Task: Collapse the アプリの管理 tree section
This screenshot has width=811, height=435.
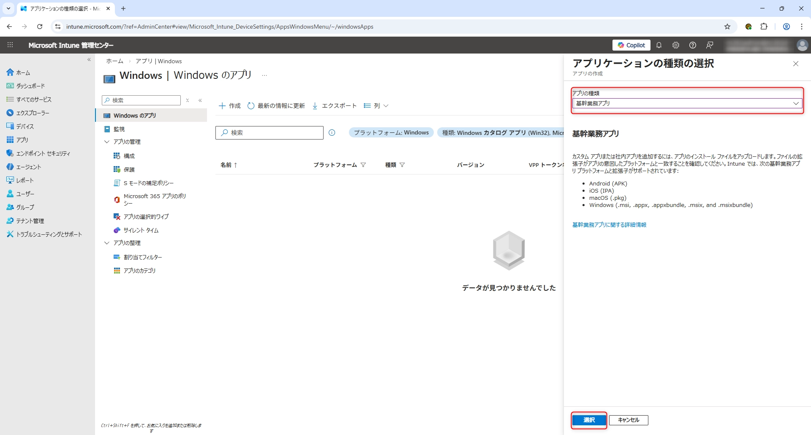Action: [107, 142]
